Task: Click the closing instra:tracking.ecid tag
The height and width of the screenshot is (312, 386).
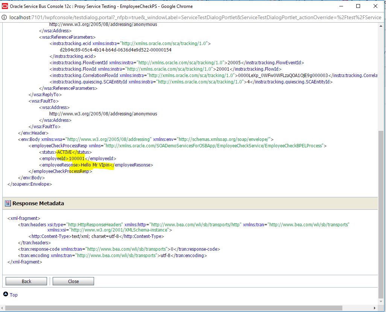Action: 73,56
